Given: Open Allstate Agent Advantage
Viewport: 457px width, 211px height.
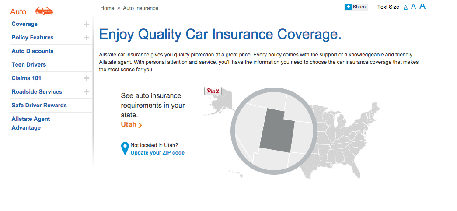Looking at the screenshot, I should click(x=31, y=123).
